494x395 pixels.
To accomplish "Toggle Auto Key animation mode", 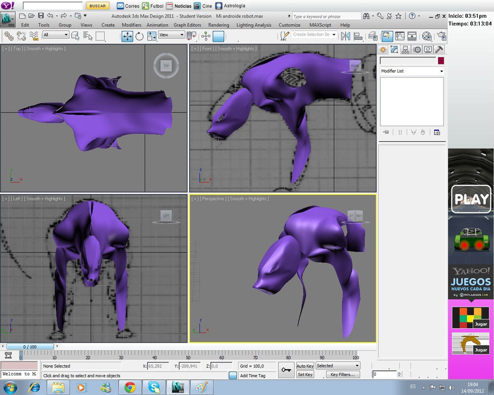I will point(305,366).
